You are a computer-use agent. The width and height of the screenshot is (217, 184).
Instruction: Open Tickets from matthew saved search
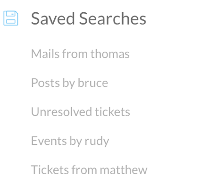89,170
